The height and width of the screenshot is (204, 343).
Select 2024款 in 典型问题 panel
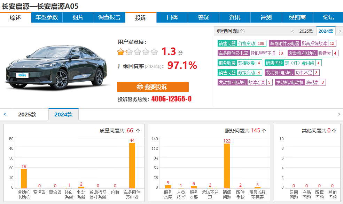point(326,31)
